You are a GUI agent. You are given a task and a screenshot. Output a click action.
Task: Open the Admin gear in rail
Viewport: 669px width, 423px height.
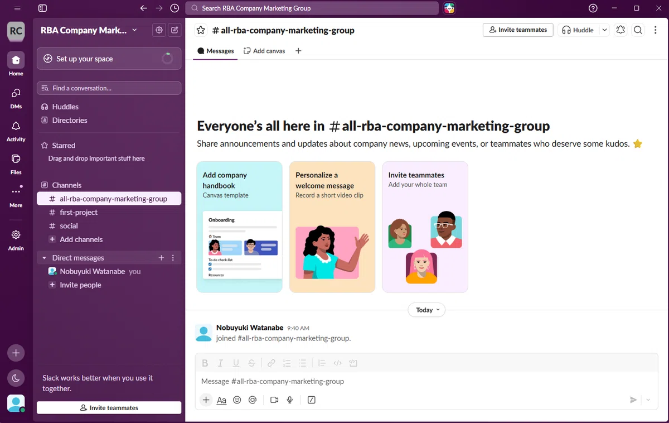pyautogui.click(x=16, y=239)
